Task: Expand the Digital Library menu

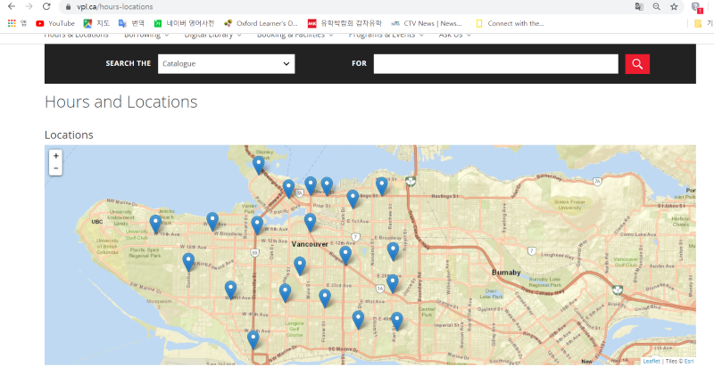Action: tap(213, 35)
